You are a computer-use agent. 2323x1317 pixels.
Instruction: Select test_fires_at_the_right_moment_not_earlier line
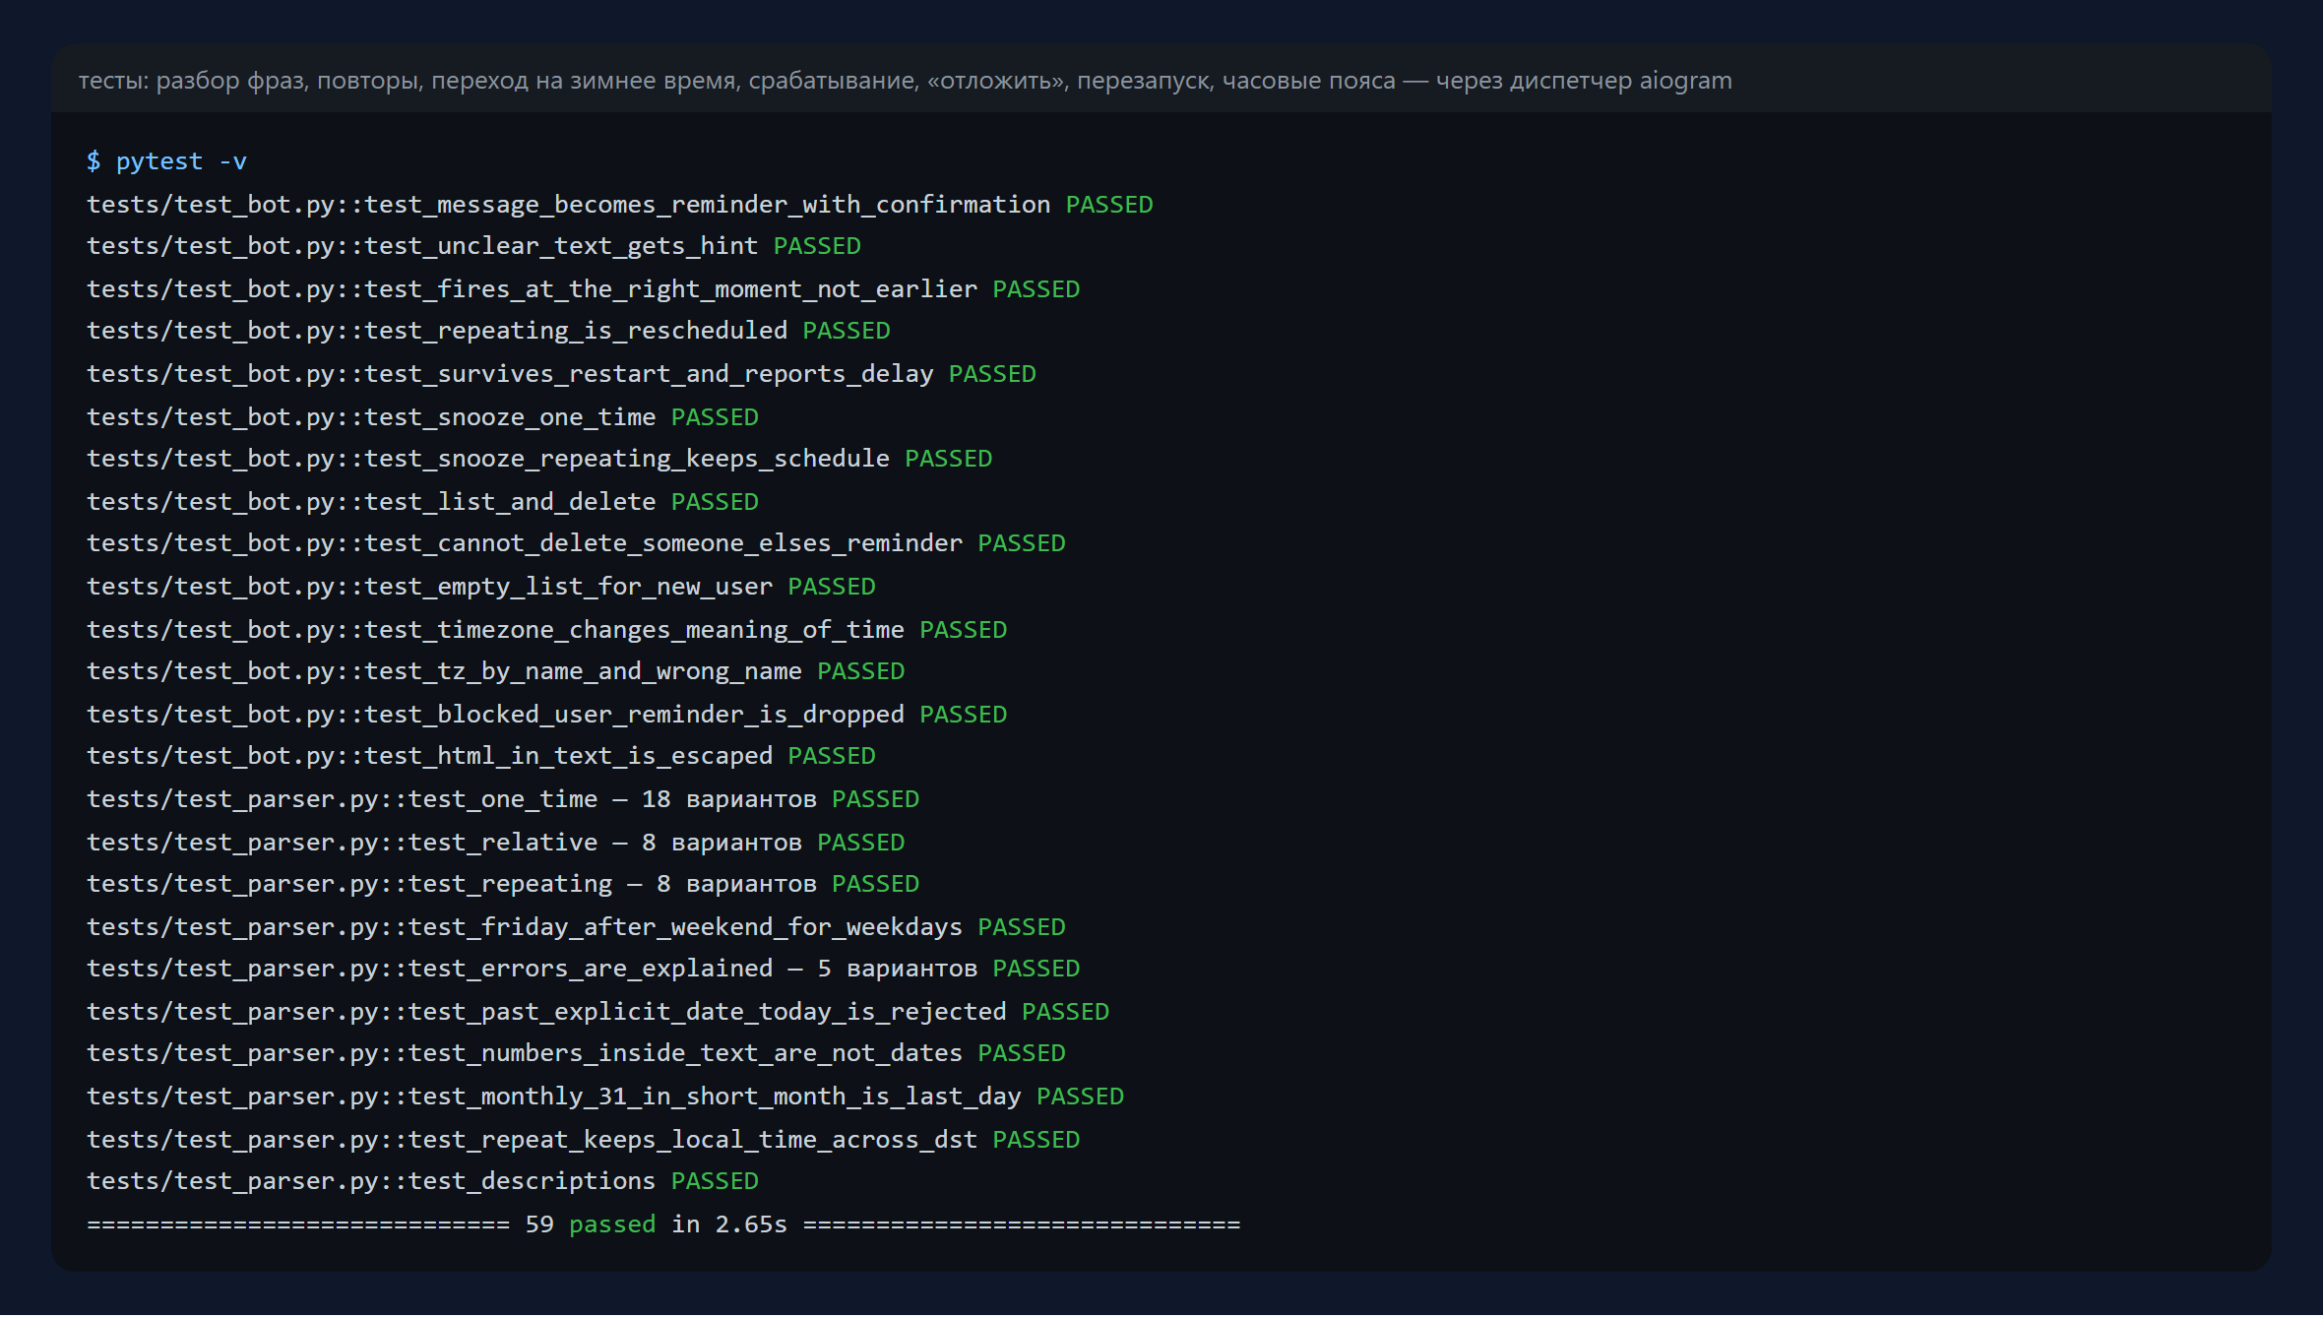point(584,289)
